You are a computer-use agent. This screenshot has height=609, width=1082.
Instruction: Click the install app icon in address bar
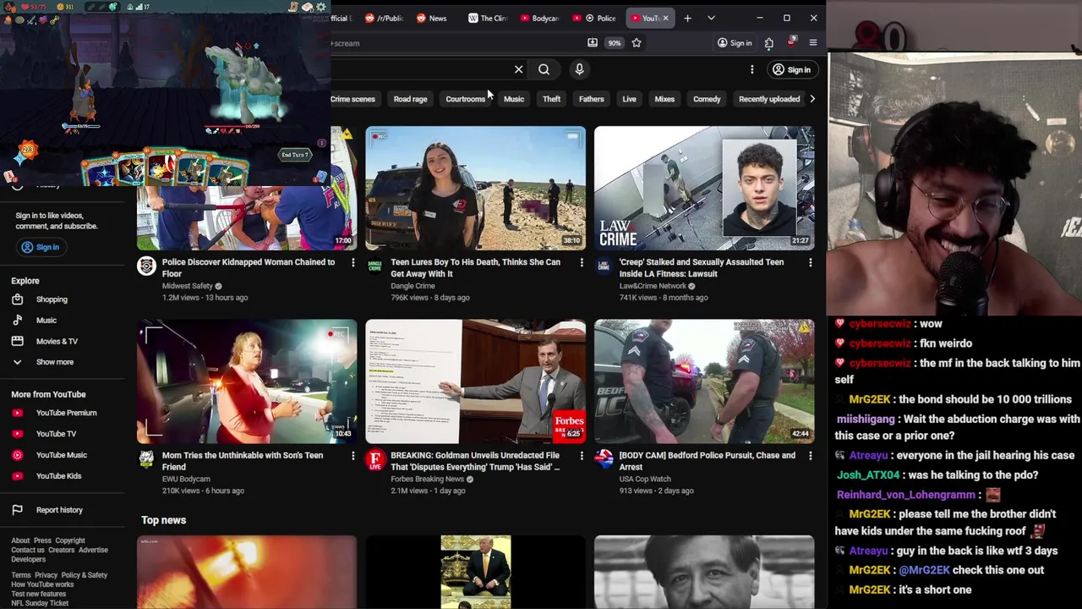(593, 42)
